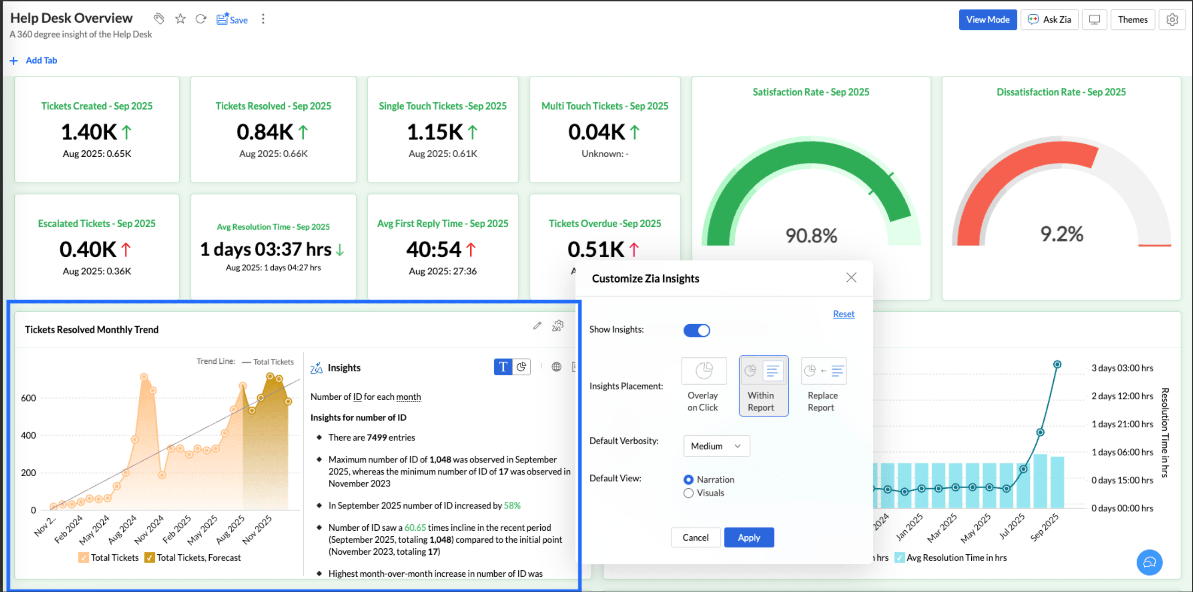1193x592 pixels.
Task: Open dashboard settings gear icon
Action: pos(1172,19)
